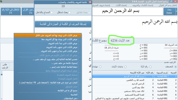Screen dimensions: 178x100
Task: Choose حفظ القائمة الحالية تحت إسم
Action: tap(48, 67)
